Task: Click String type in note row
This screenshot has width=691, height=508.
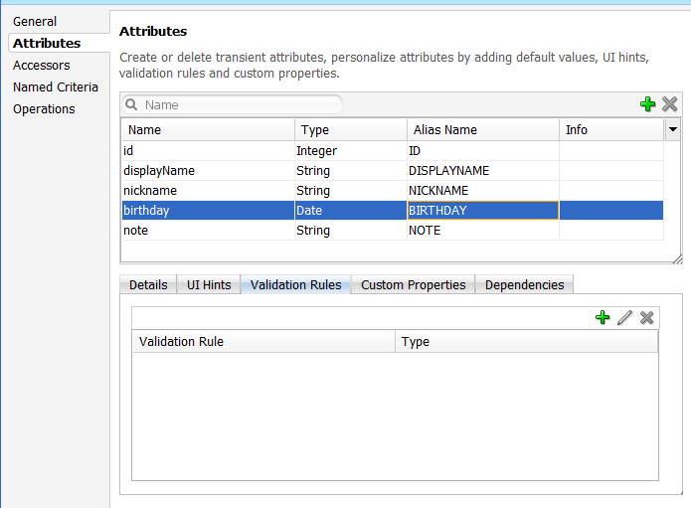Action: [351, 230]
